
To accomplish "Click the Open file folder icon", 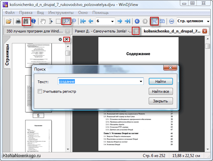I will coord(8,21).
